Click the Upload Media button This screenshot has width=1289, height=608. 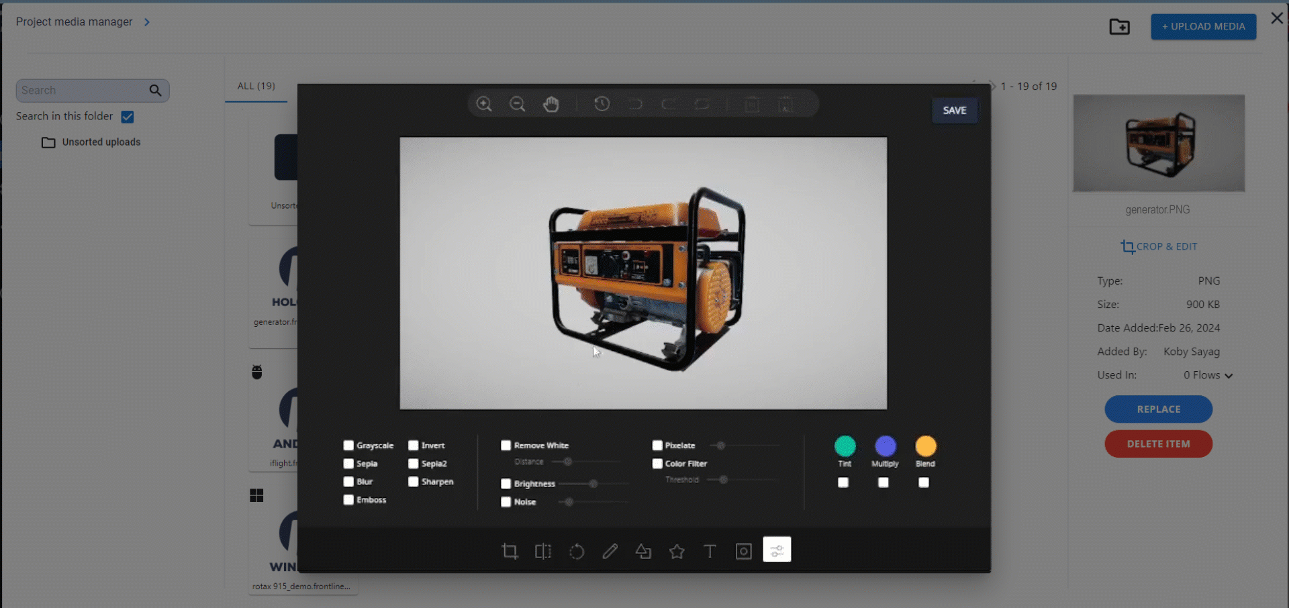[1204, 27]
